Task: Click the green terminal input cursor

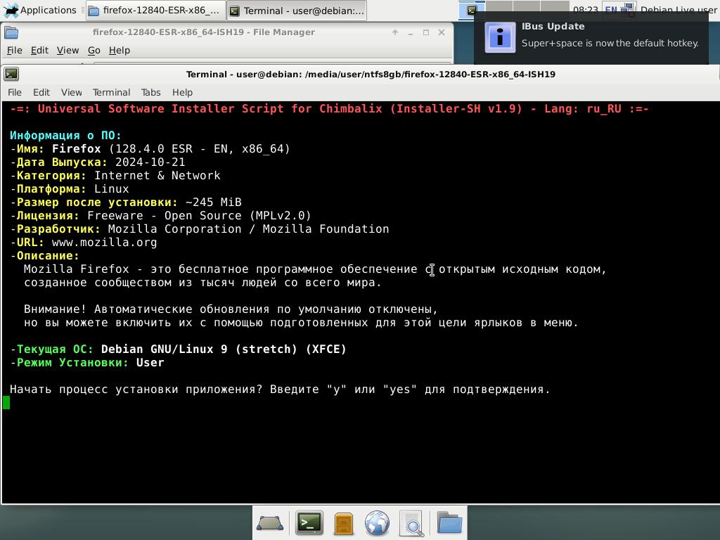Action: (x=6, y=403)
